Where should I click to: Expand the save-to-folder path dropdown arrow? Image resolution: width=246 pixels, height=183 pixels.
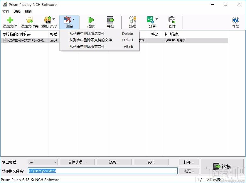(175, 171)
